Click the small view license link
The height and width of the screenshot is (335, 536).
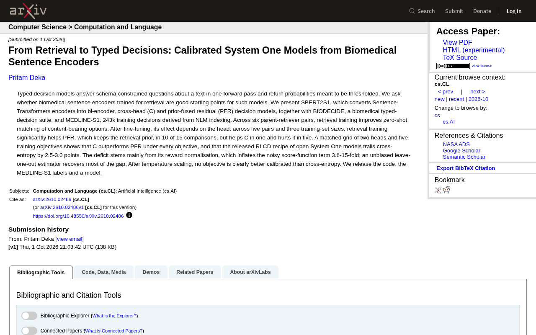(482, 66)
